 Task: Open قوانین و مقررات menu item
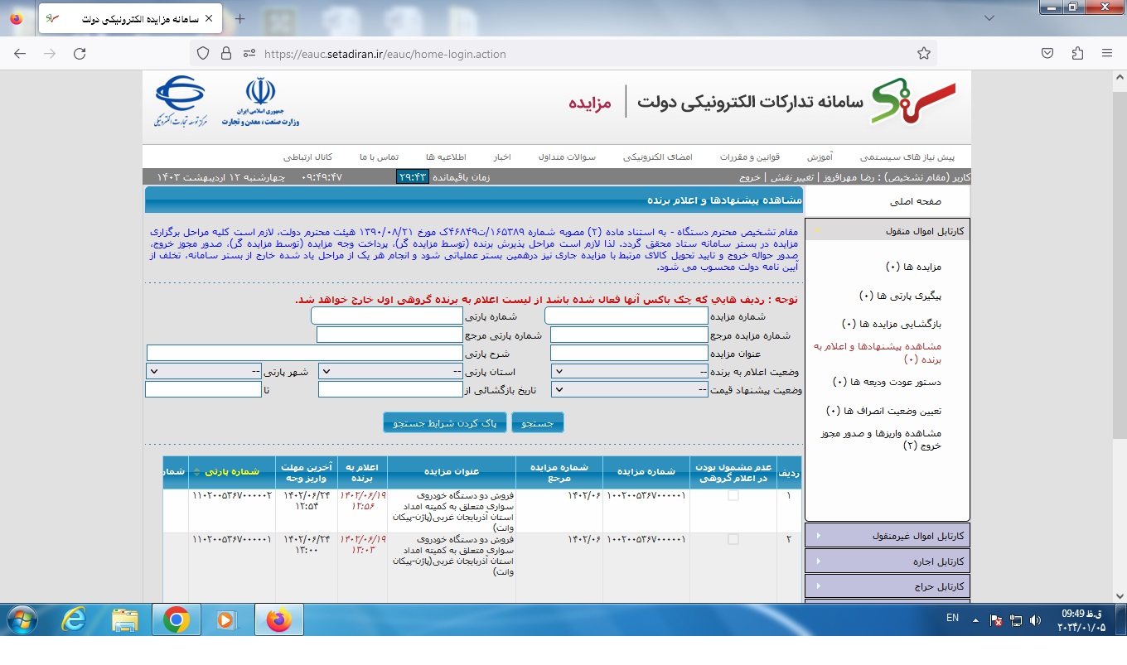749,157
